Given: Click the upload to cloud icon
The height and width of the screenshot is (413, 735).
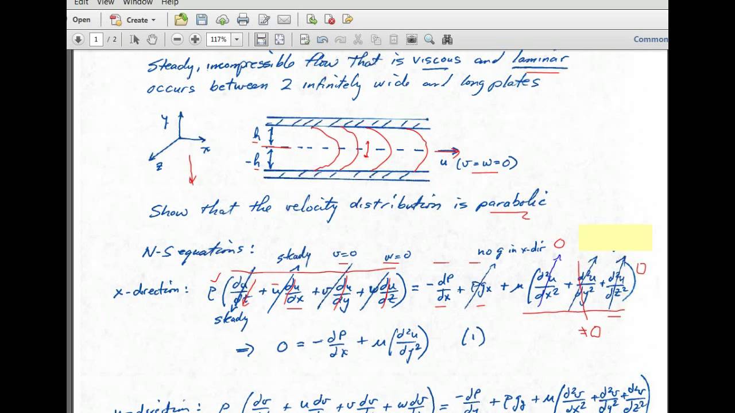Looking at the screenshot, I should pyautogui.click(x=222, y=20).
